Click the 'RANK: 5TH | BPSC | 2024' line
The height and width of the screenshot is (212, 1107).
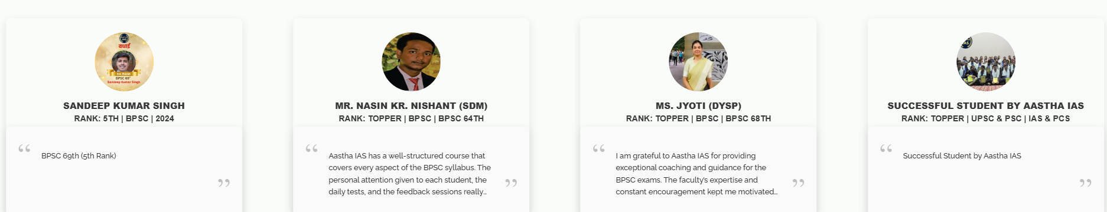point(124,118)
